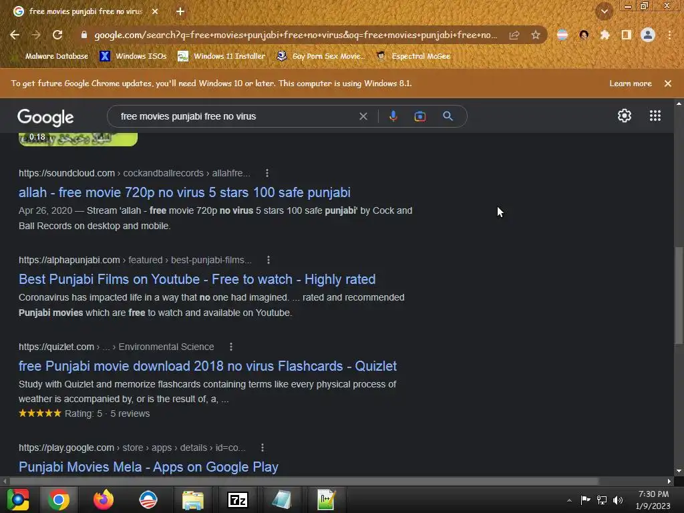This screenshot has height=513, width=684.
Task: Open 'allah - free movie 720p' result
Action: tap(184, 192)
